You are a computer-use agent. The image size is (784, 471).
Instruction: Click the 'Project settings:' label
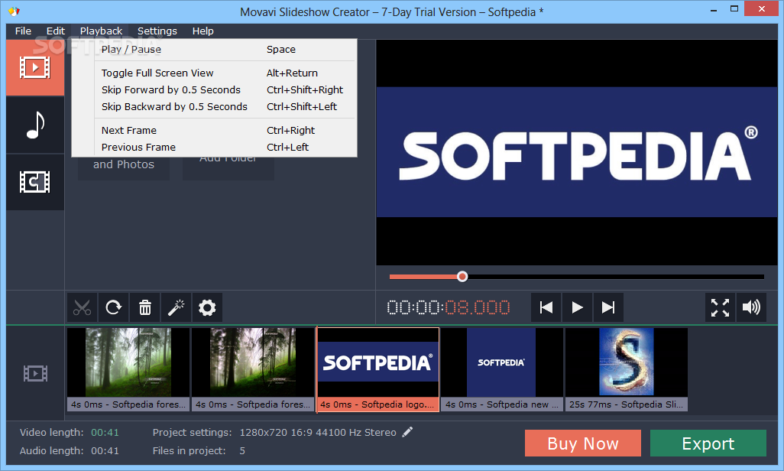click(x=192, y=433)
